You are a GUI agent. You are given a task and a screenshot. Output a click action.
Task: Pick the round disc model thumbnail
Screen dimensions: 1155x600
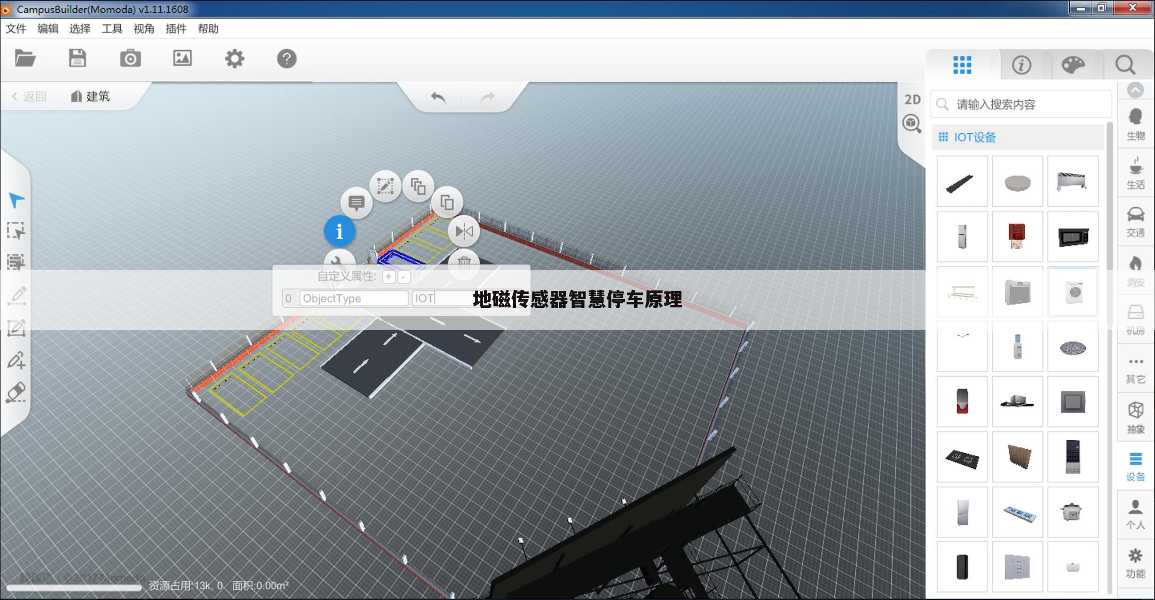point(1018,181)
